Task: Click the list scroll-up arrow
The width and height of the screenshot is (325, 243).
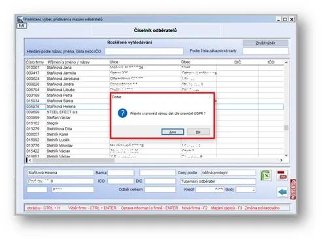Action: 286,62
